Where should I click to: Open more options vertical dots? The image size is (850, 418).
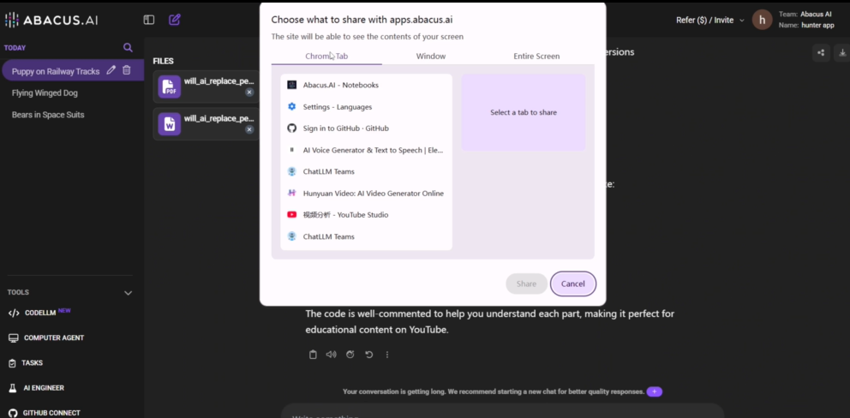[387, 355]
